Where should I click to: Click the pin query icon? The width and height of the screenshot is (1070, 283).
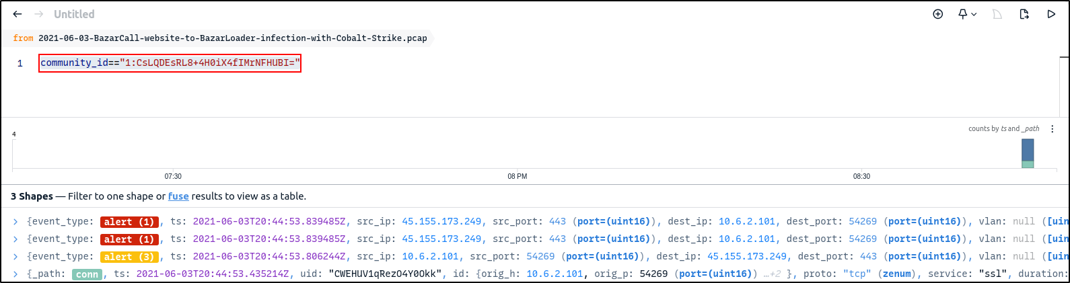pyautogui.click(x=962, y=14)
